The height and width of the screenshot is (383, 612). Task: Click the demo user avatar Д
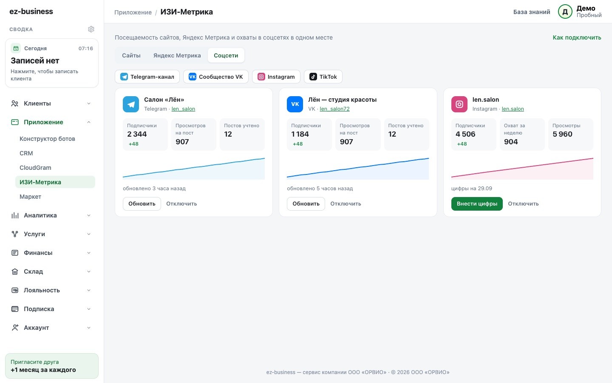(565, 12)
